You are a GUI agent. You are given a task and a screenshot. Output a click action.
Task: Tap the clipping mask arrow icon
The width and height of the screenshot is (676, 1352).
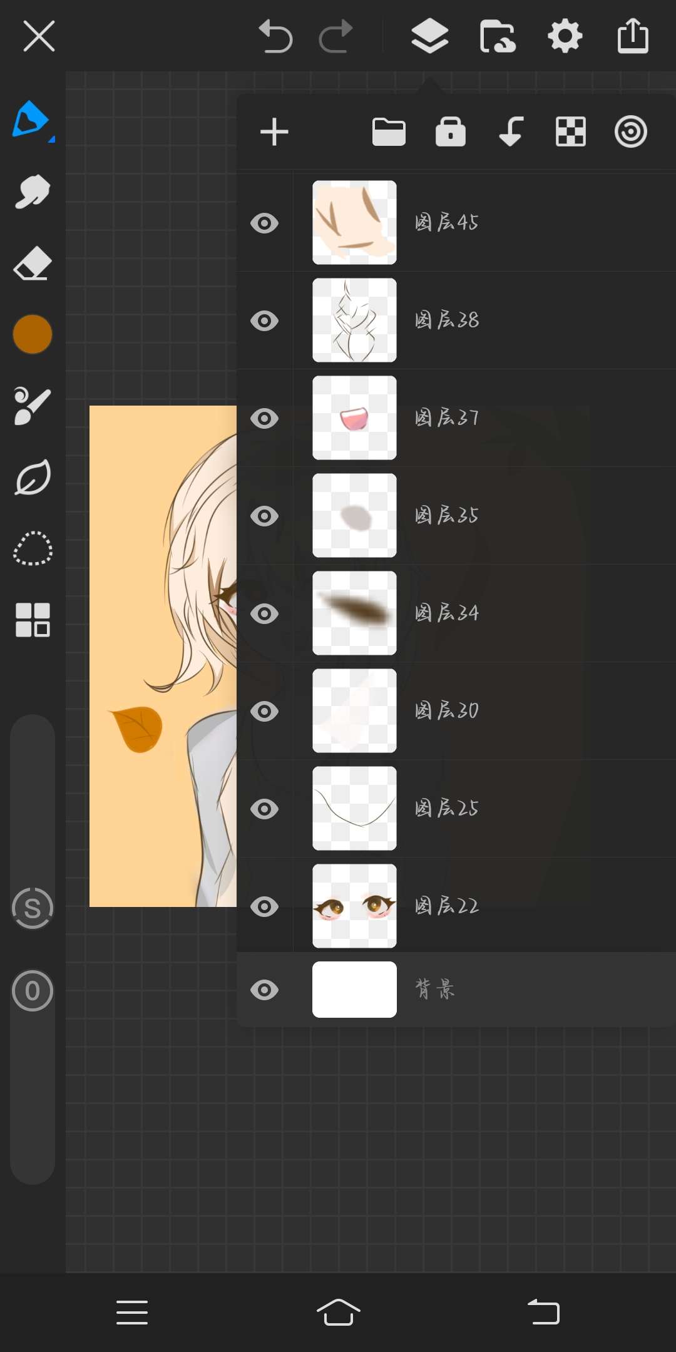pos(511,131)
